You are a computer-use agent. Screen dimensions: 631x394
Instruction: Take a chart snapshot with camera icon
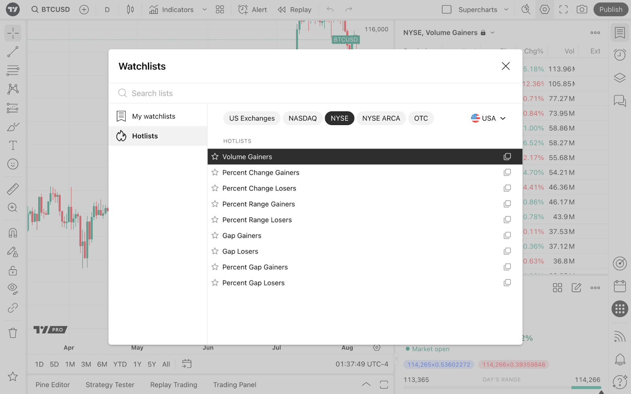tap(582, 9)
